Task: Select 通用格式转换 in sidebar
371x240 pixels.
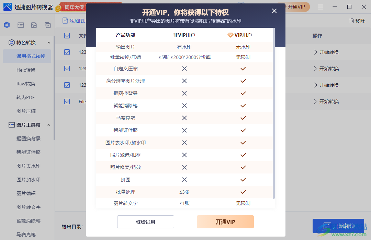Action: point(27,56)
